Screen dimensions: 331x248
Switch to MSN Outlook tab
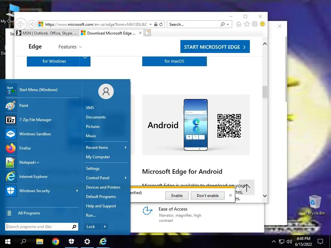47,33
